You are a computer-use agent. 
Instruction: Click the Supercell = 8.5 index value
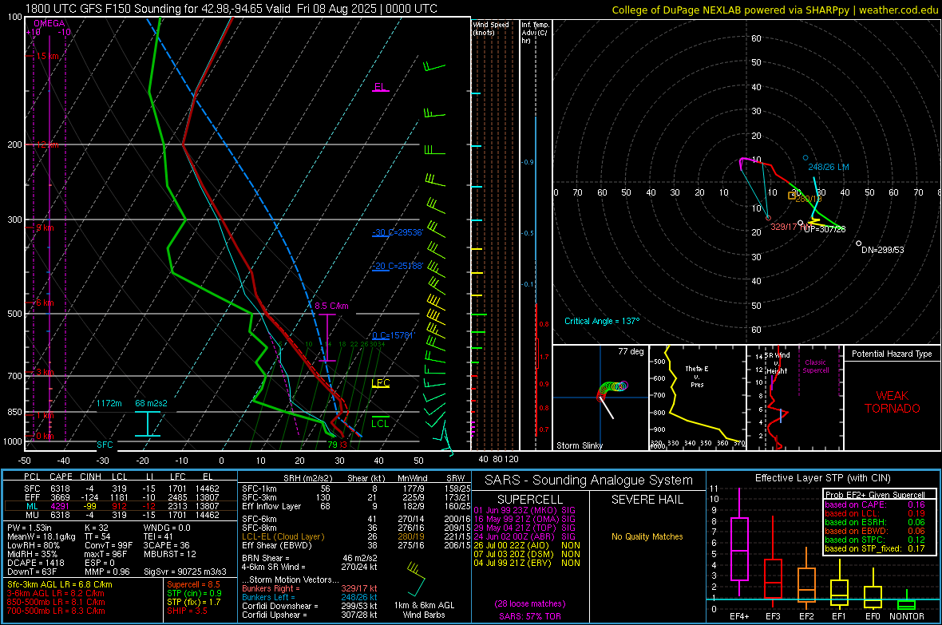coord(193,584)
